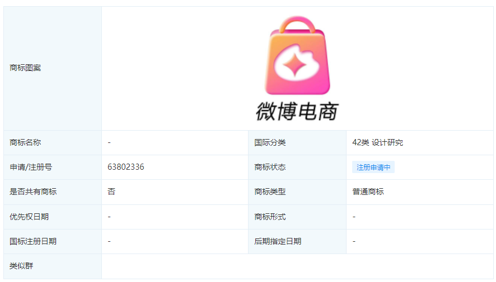Click the 后期指定日期 label
The width and height of the screenshot is (496, 282).
278,241
